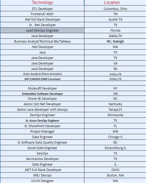Click the Kentucky location cell
Screen dimensions: 146x183
115,104
